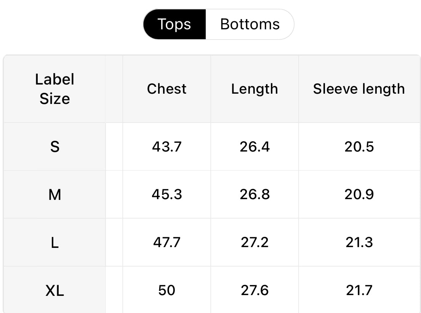Image resolution: width=421 pixels, height=313 pixels.
Task: Select the Label Size header cell
Action: [x=55, y=89]
